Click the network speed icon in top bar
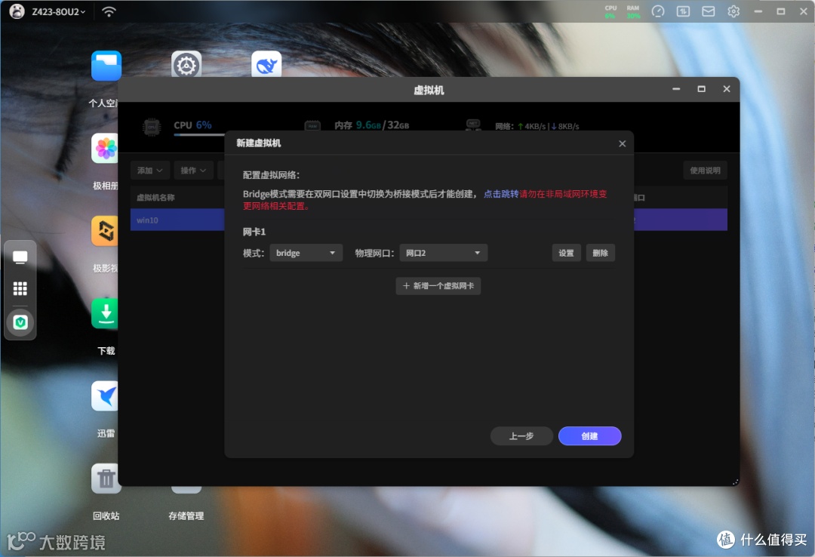This screenshot has height=557, width=815. pos(683,11)
